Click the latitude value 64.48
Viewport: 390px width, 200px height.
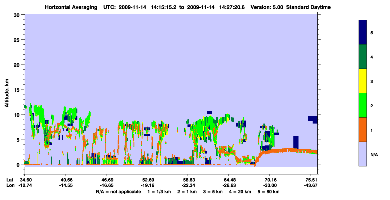(229, 180)
